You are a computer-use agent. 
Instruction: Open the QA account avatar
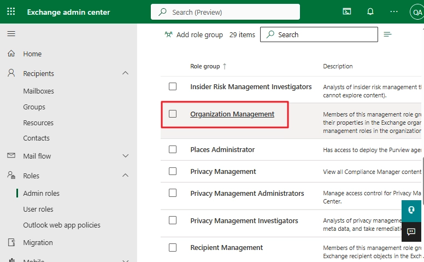click(x=417, y=12)
